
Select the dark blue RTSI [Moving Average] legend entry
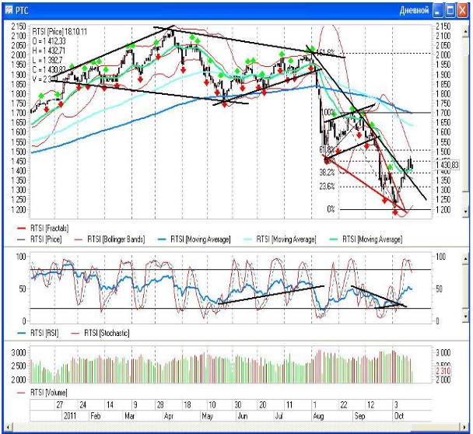194,240
